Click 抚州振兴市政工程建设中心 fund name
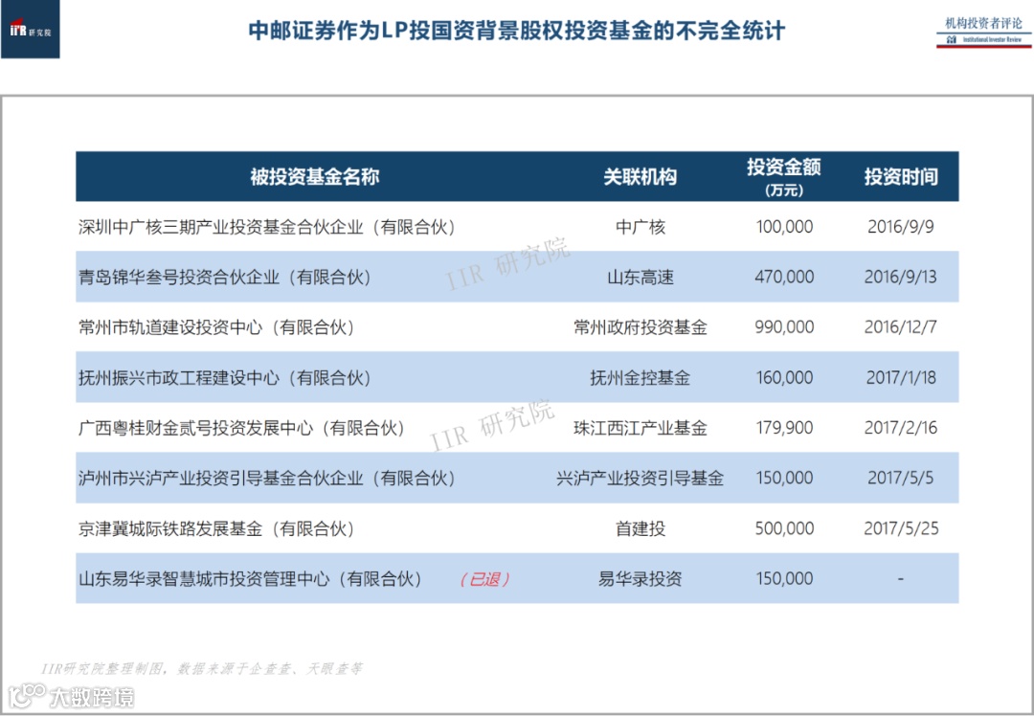This screenshot has height=716, width=1034. [x=225, y=378]
